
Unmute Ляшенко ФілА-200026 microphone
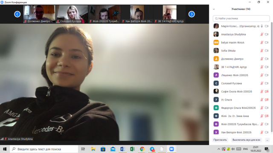tap(261, 75)
